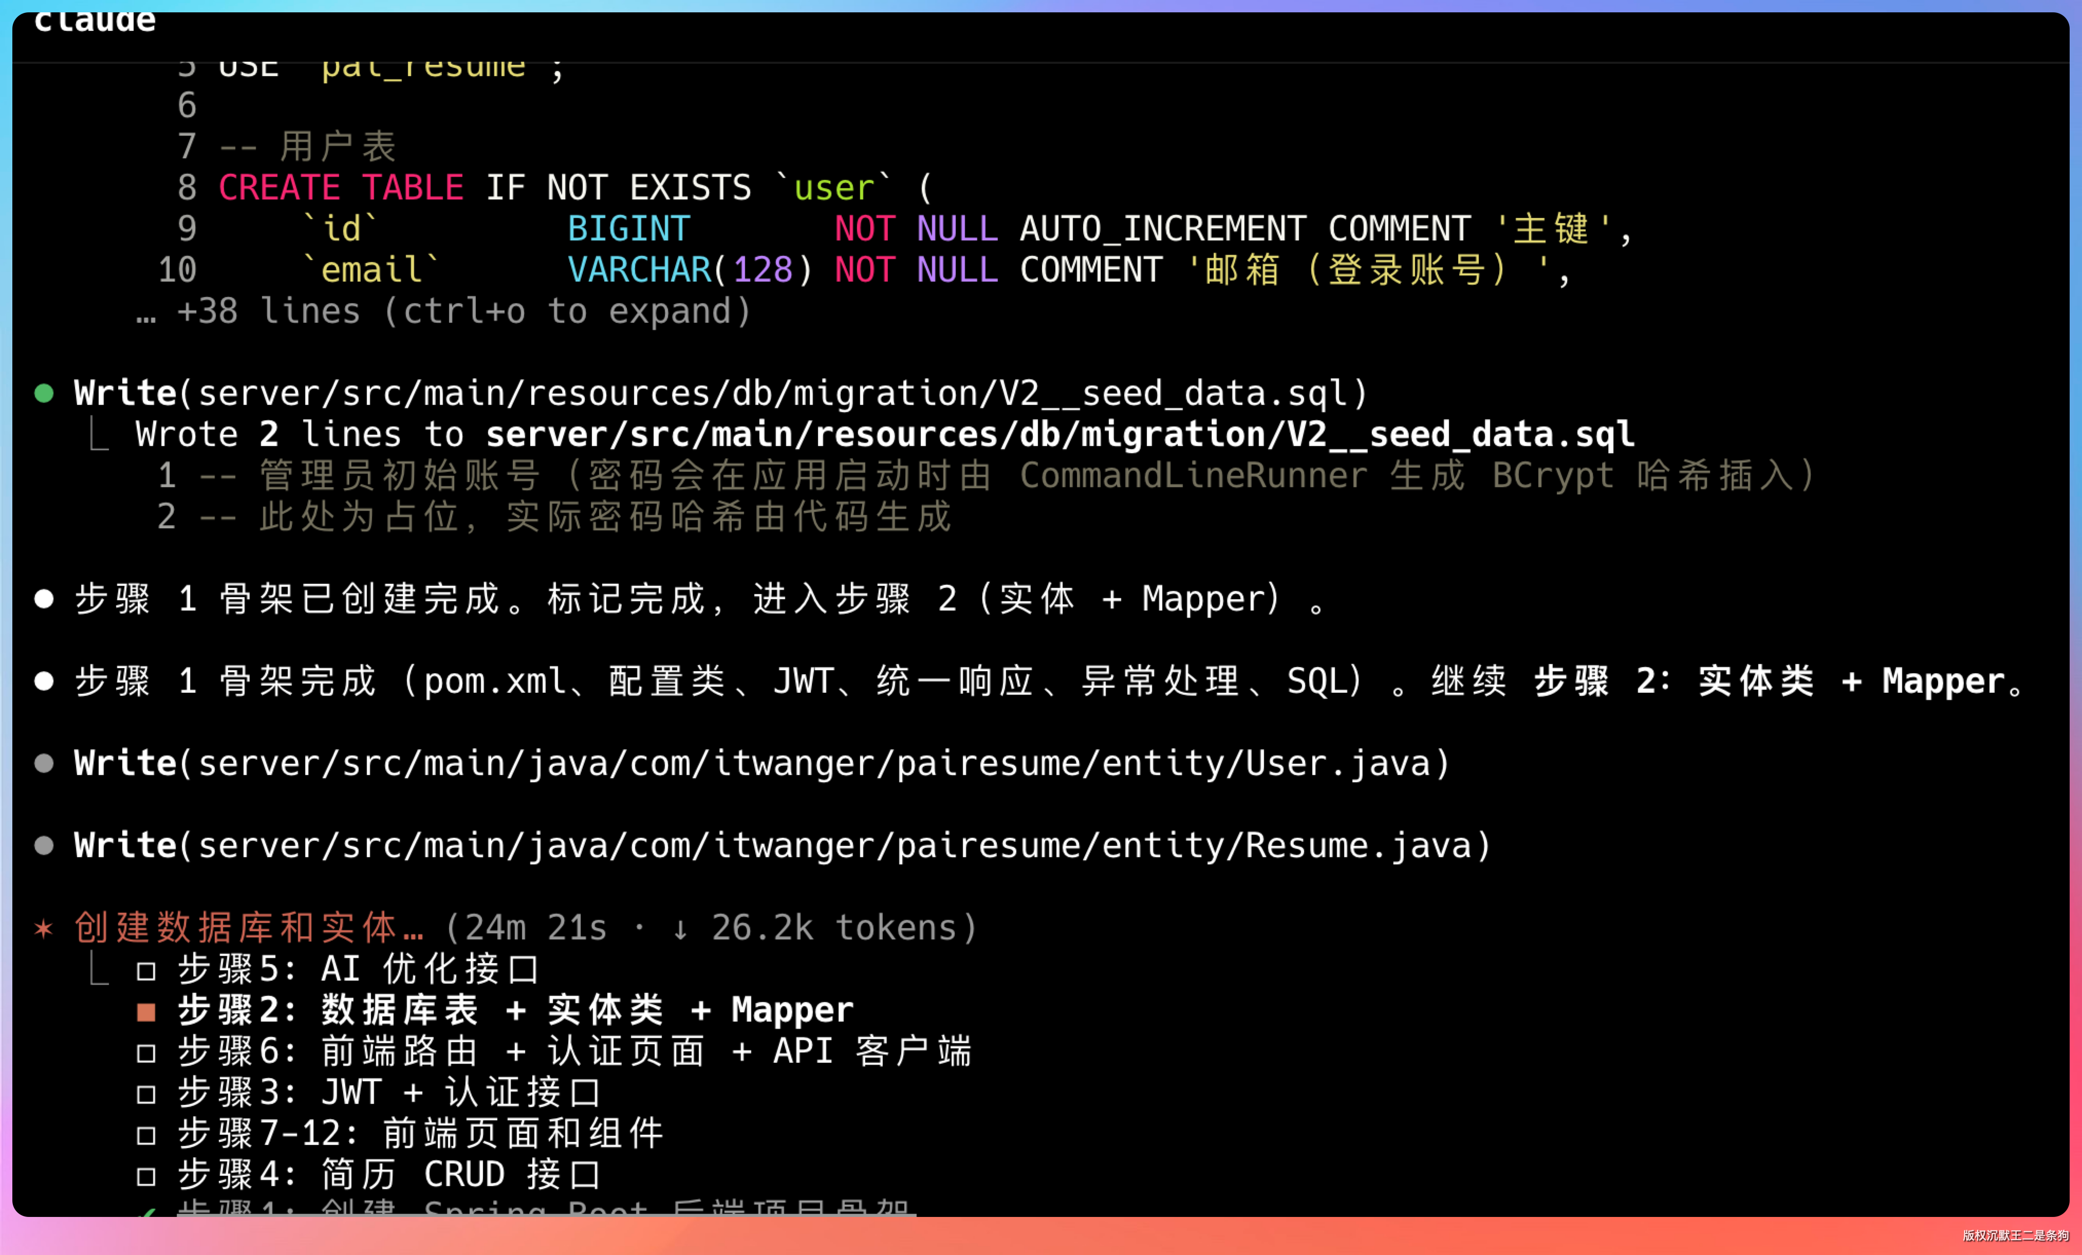The image size is (2082, 1255).
Task: Click the User.java file path text
Action: coord(822,763)
